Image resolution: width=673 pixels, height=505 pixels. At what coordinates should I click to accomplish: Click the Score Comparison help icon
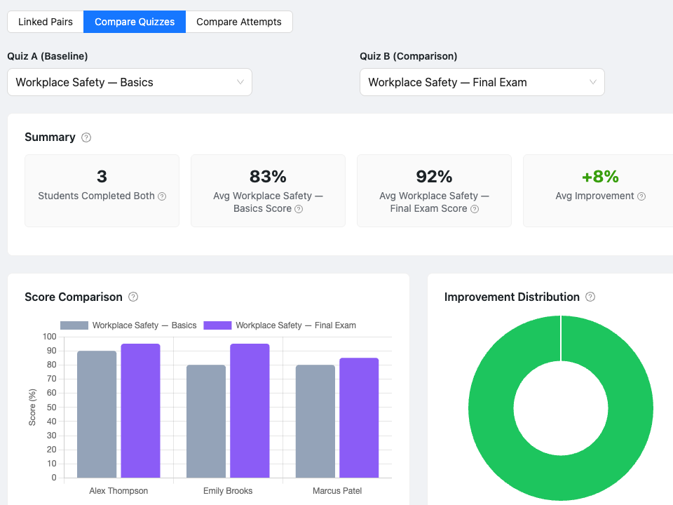pos(133,297)
